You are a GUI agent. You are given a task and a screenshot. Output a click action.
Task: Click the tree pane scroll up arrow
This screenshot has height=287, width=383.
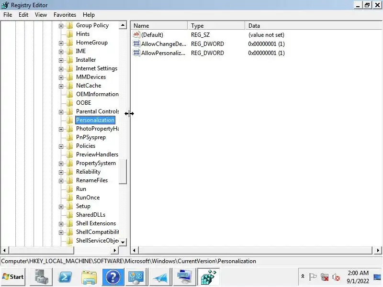123,25
